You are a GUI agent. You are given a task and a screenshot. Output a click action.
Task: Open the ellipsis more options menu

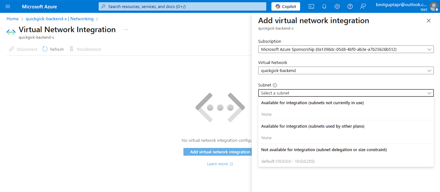[x=126, y=30]
